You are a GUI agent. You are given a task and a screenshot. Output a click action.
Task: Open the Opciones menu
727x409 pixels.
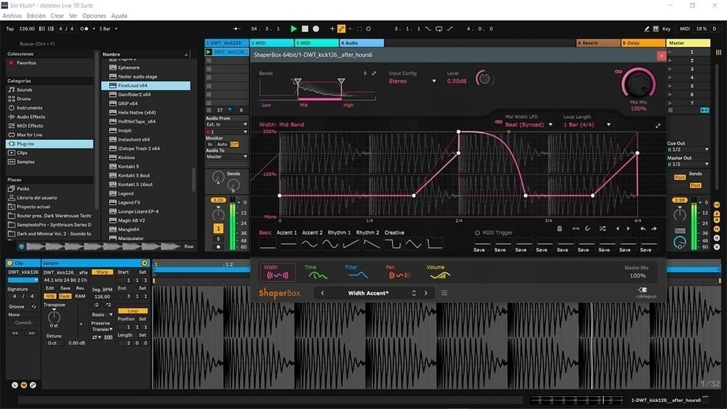point(94,16)
